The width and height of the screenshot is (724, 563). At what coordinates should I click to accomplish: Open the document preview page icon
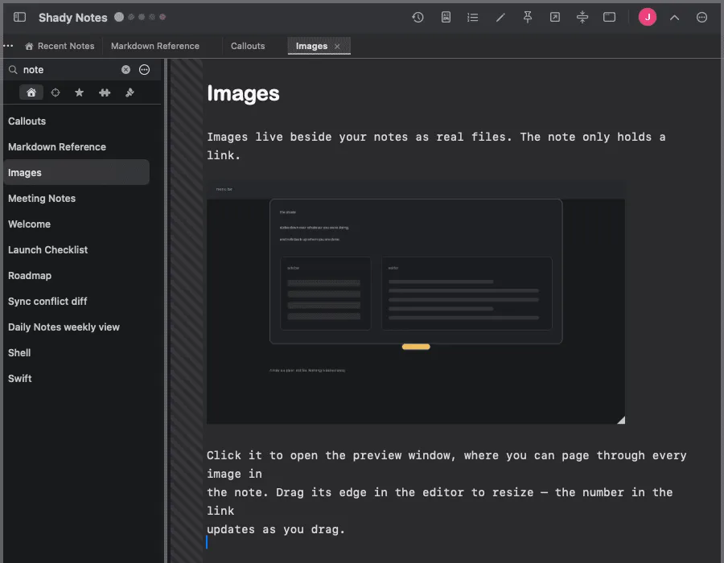(446, 18)
